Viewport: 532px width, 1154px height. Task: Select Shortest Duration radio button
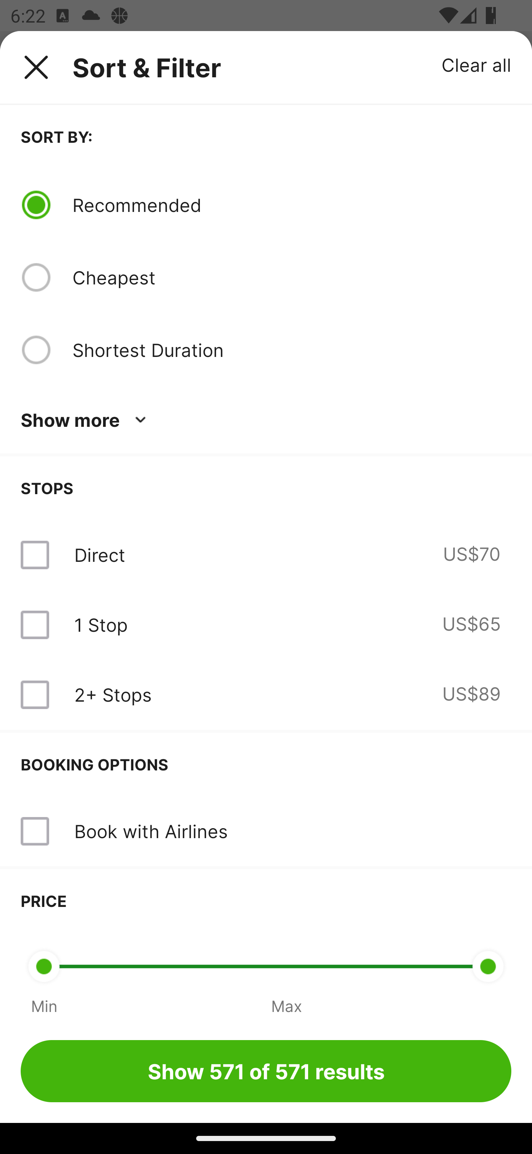click(36, 350)
